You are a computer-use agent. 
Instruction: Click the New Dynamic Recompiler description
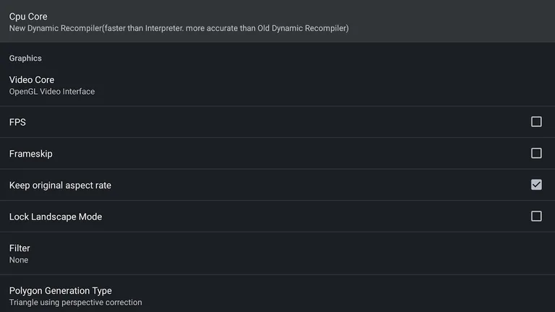[x=178, y=29]
